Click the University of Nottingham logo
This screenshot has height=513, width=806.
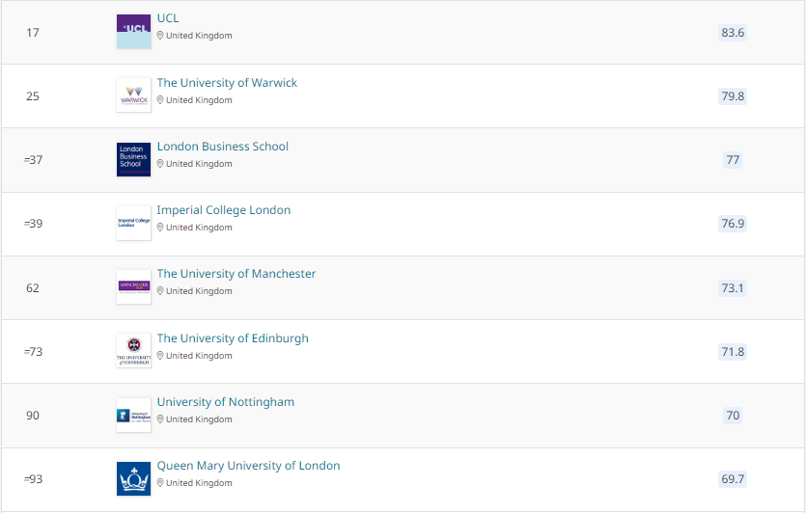(133, 415)
